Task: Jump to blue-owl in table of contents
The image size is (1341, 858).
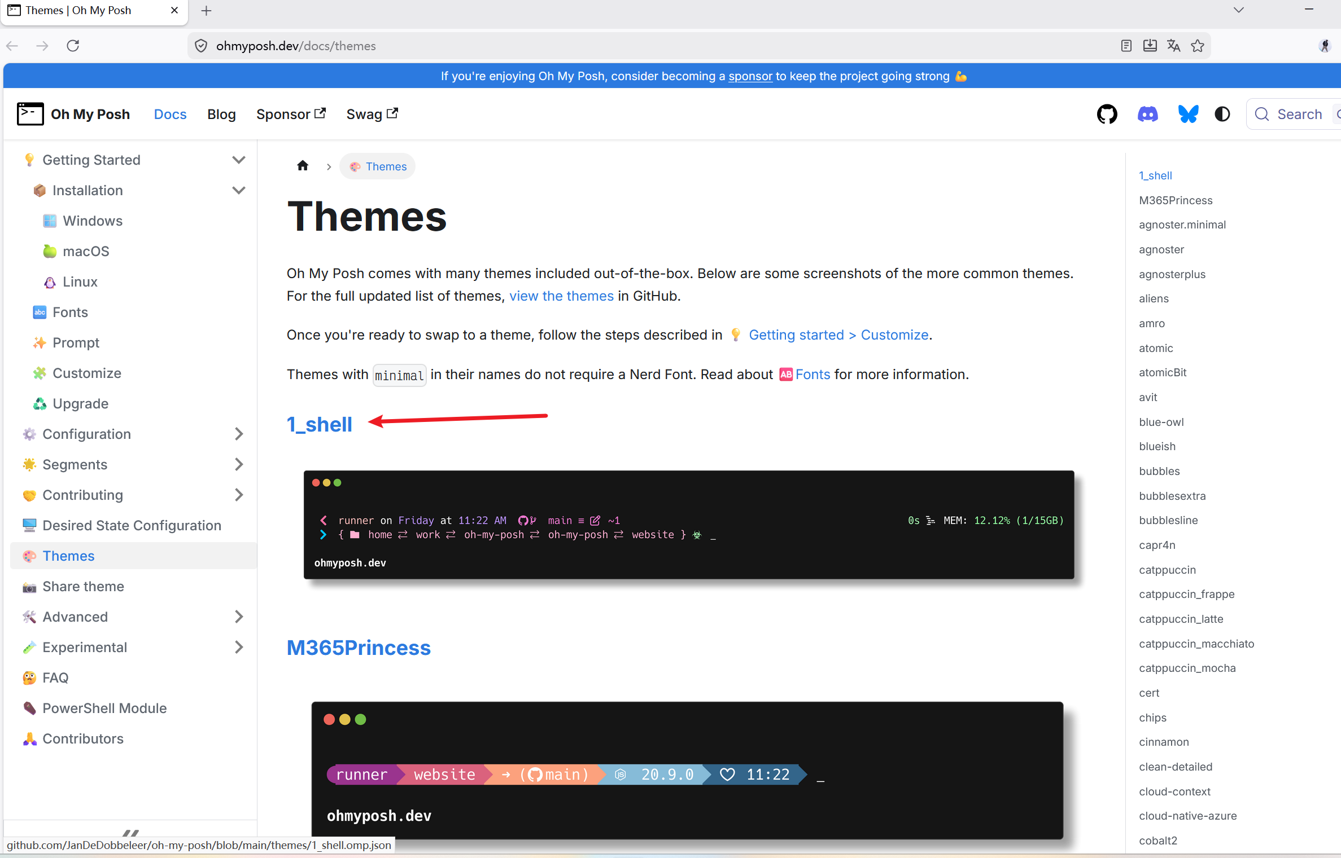Action: (x=1161, y=422)
